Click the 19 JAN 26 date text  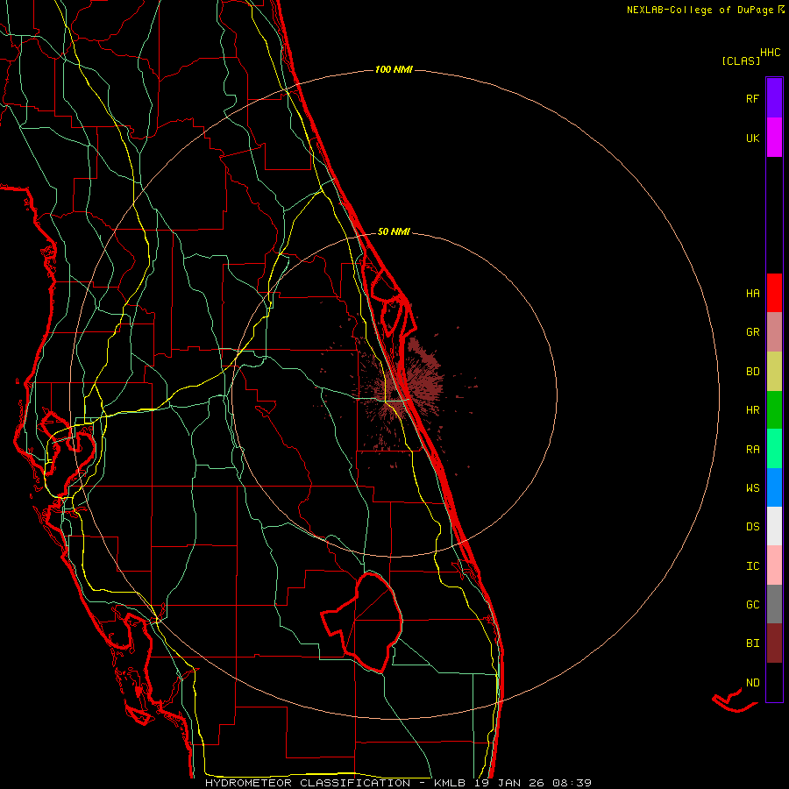509,783
